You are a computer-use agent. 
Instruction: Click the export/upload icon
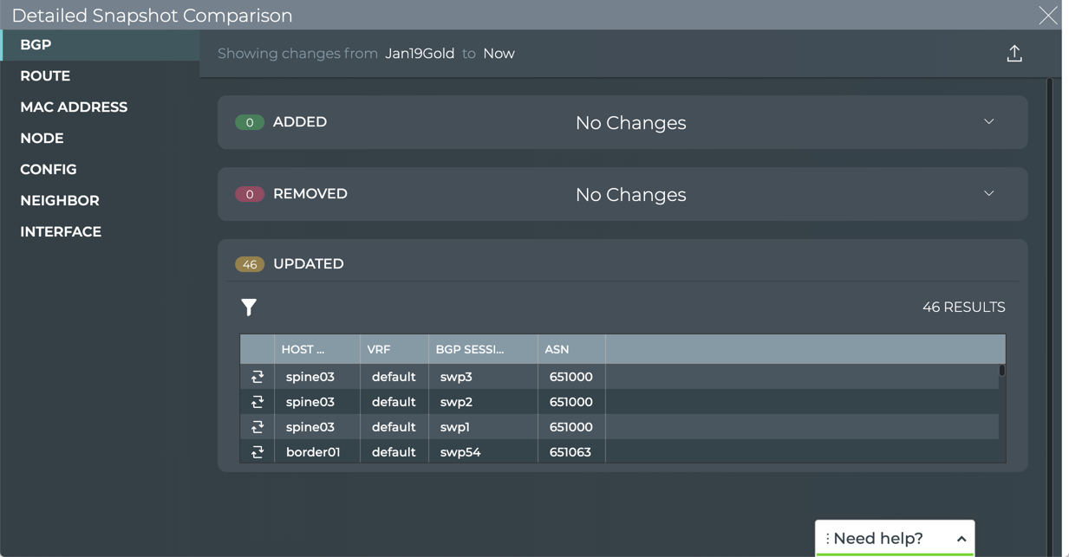pos(1014,54)
